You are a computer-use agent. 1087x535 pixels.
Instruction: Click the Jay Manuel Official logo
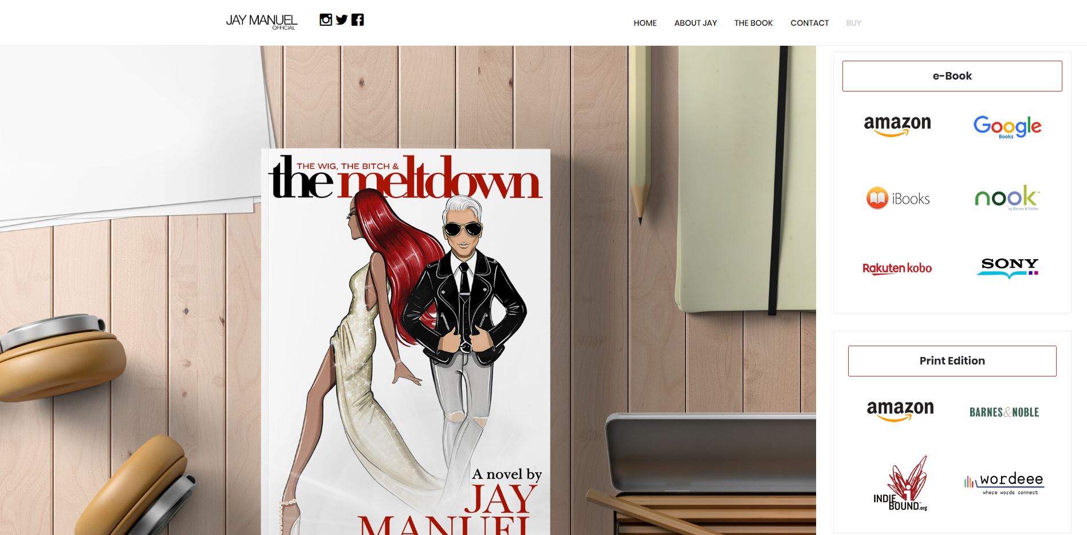coord(262,22)
